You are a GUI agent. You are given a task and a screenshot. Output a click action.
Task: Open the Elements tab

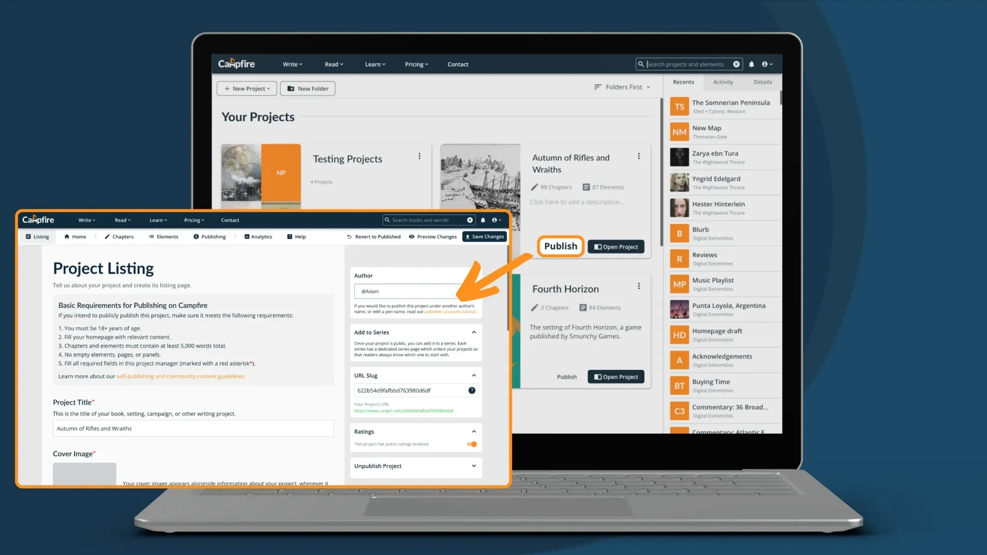(163, 237)
